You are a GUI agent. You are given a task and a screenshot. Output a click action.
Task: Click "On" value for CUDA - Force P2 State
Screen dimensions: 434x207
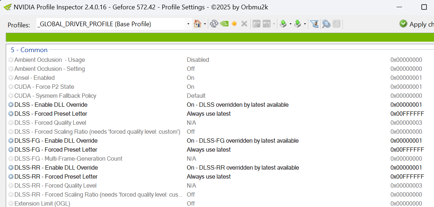click(x=190, y=87)
